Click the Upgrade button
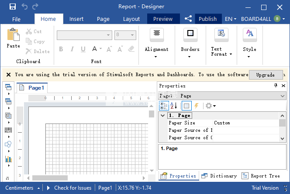 click(266, 75)
